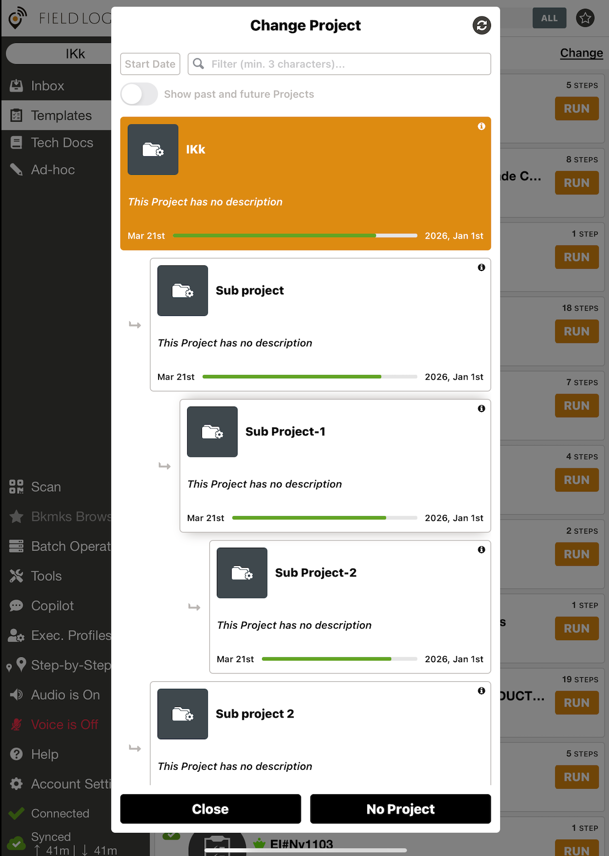
Task: Open Account Settings in the sidebar
Action: pos(56,784)
